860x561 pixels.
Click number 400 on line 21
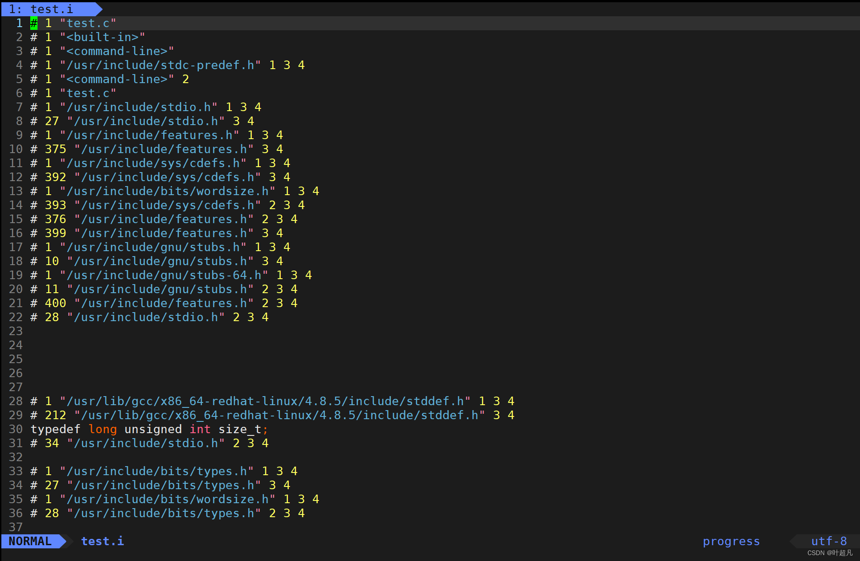pyautogui.click(x=56, y=303)
